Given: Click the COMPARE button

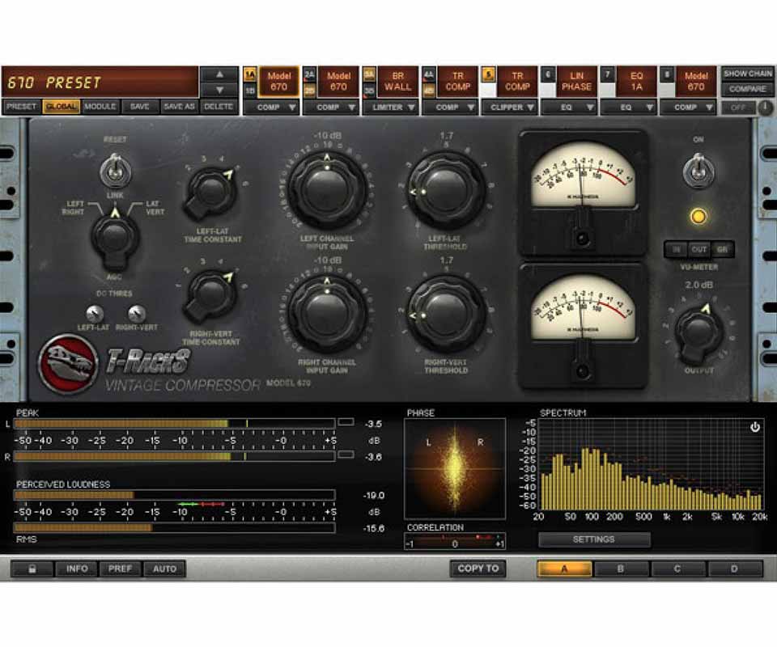Looking at the screenshot, I should coord(747,90).
